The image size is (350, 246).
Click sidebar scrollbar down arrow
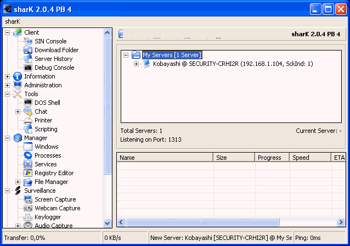pyautogui.click(x=108, y=223)
